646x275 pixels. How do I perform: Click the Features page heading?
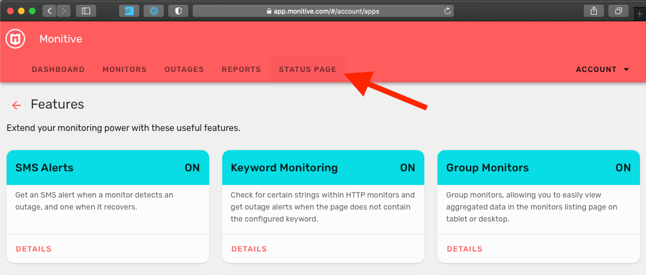click(x=57, y=105)
